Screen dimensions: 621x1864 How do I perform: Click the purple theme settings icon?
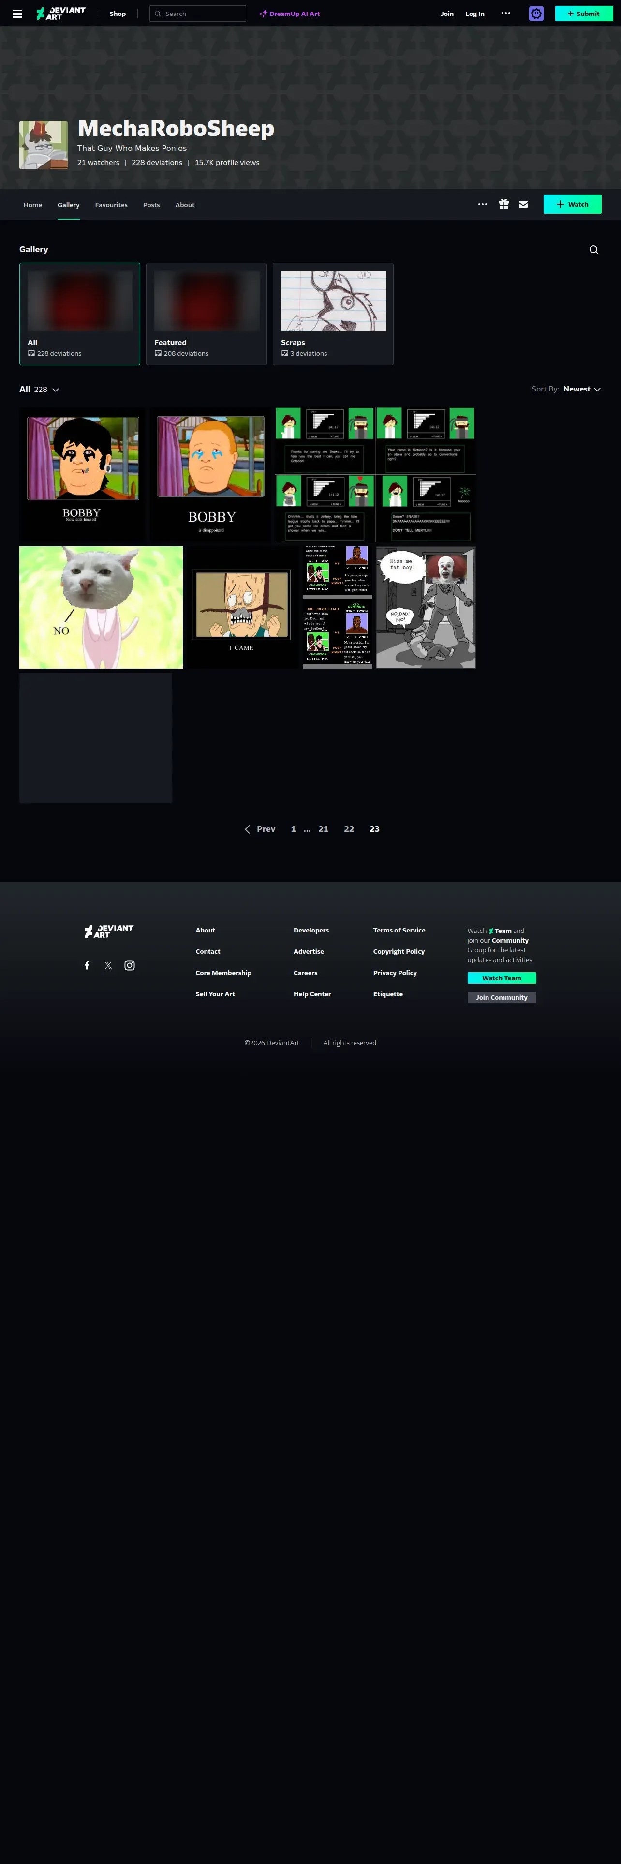[536, 14]
